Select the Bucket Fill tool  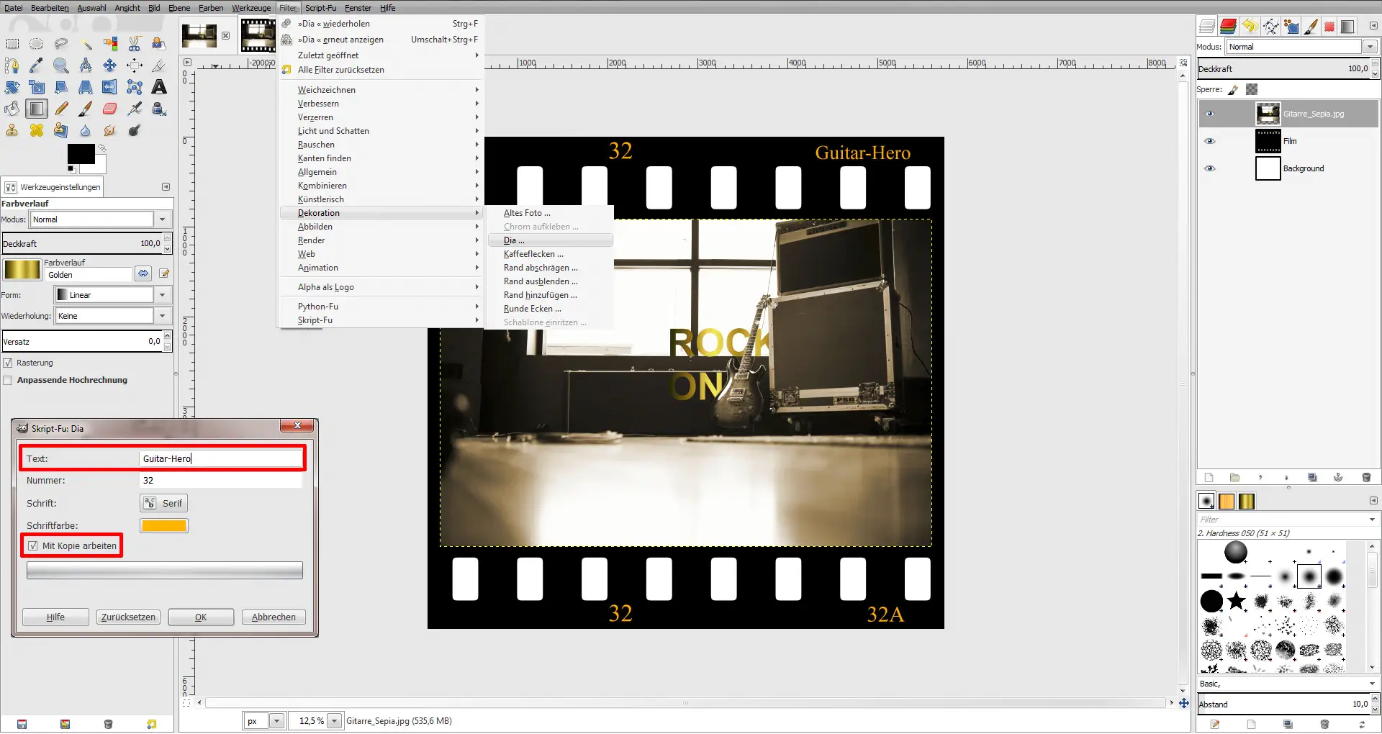click(x=12, y=108)
